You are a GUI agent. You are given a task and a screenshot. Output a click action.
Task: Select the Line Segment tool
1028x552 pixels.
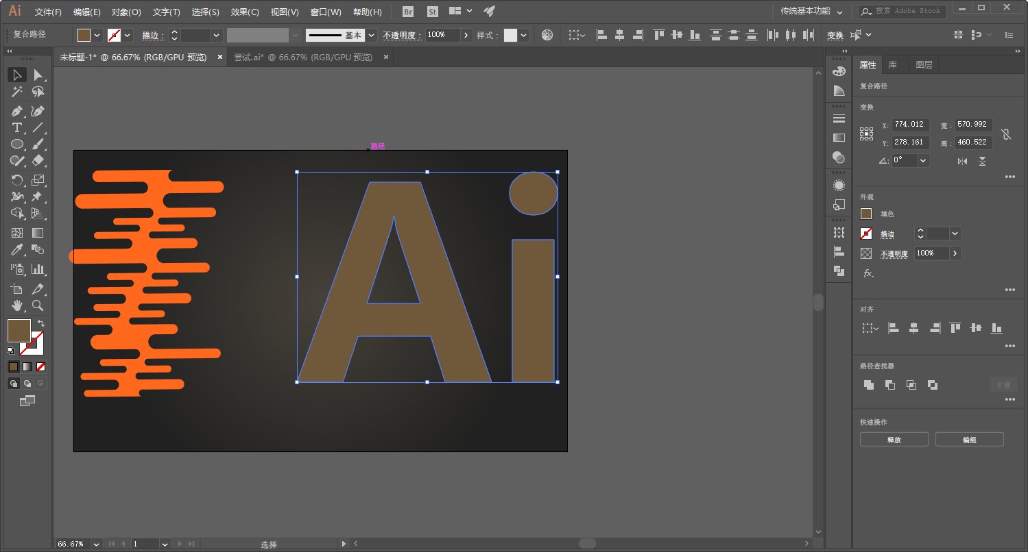point(38,127)
